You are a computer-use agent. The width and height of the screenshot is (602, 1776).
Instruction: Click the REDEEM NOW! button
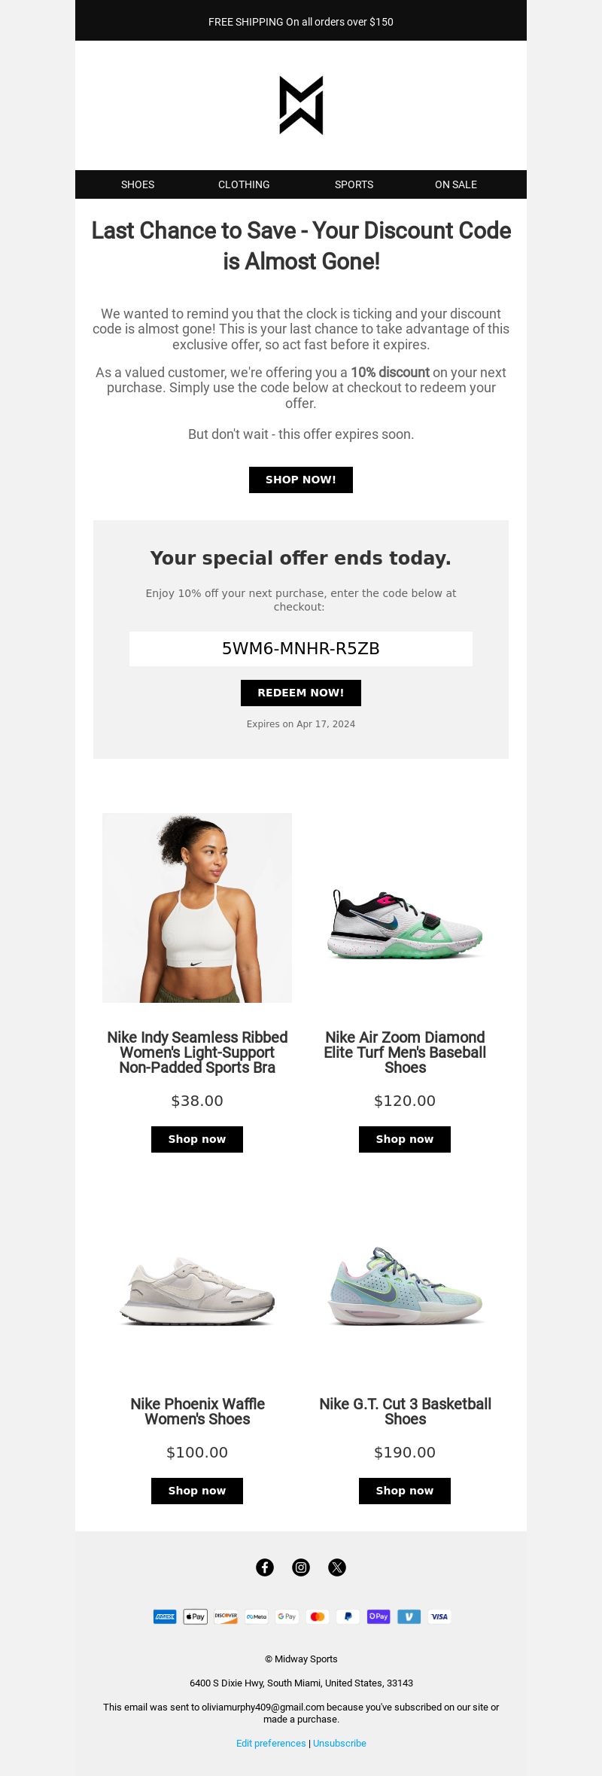coord(301,693)
